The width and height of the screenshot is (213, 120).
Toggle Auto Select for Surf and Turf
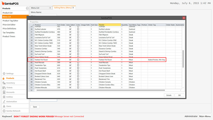(70, 54)
